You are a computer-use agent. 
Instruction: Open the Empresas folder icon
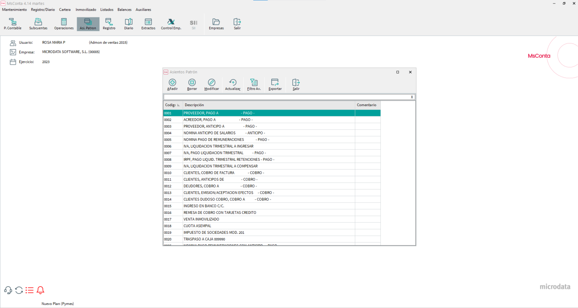(x=216, y=24)
